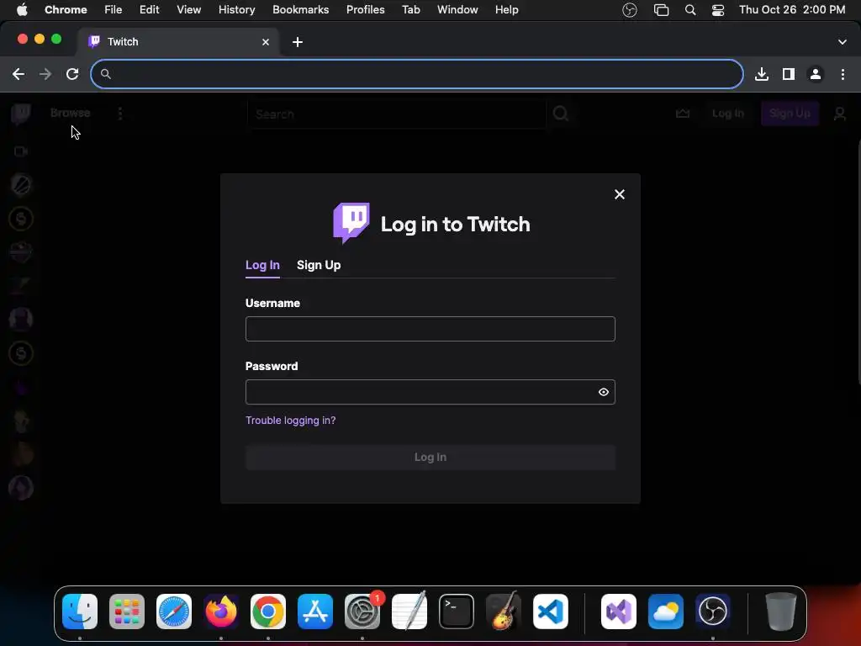
Task: Open the Trash from the dock
Action: coord(781,612)
